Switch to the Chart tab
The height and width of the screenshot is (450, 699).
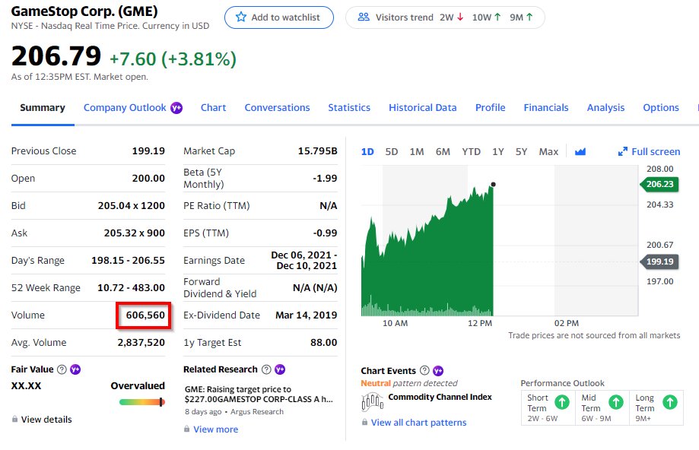click(213, 108)
